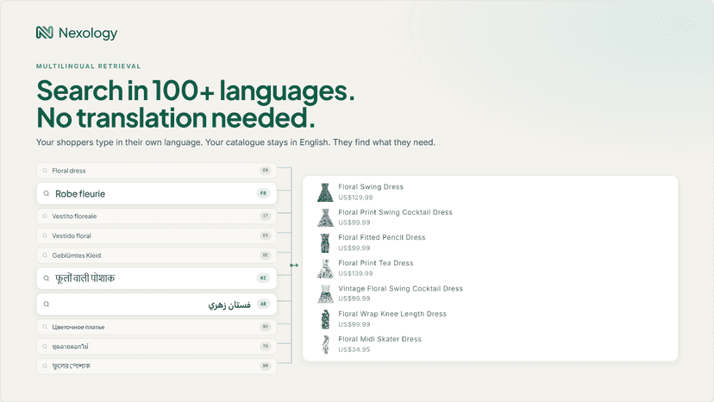Click the magnifier icon beside "Цветочное платье"
This screenshot has width=714, height=402.
[45, 327]
